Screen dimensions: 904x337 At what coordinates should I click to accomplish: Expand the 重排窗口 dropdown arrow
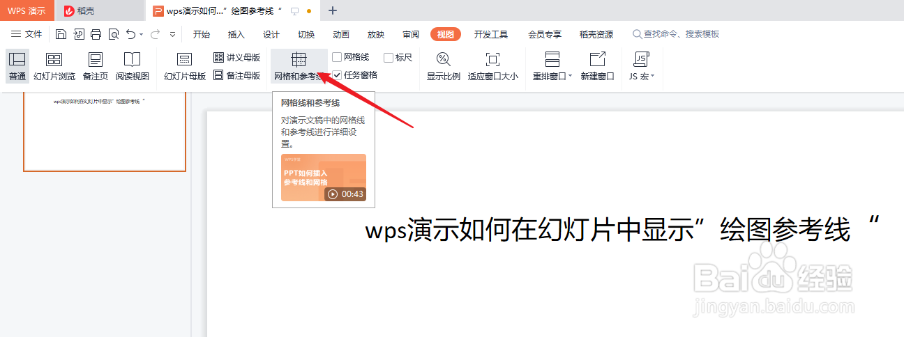pyautogui.click(x=570, y=77)
